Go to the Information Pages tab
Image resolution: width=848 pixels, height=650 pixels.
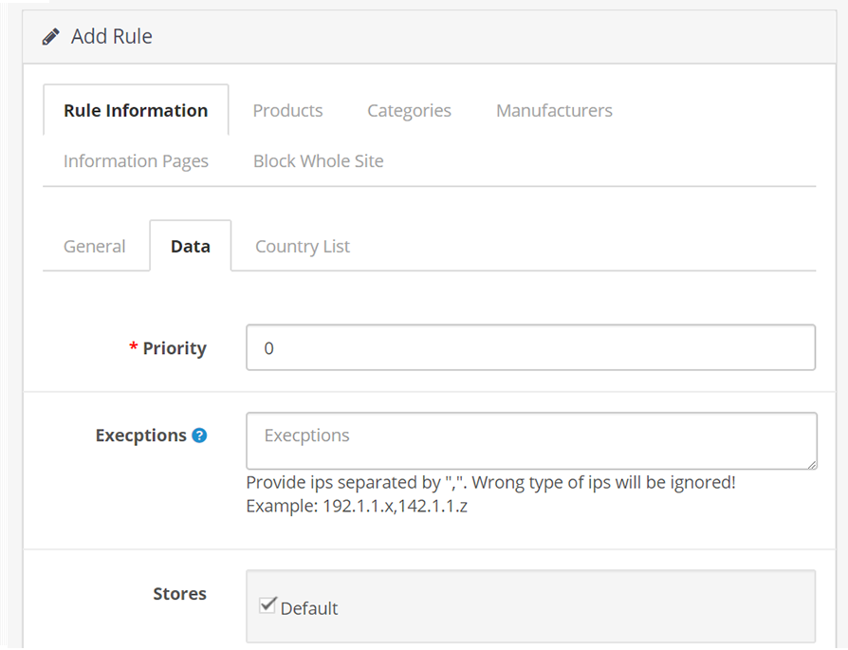point(136,161)
